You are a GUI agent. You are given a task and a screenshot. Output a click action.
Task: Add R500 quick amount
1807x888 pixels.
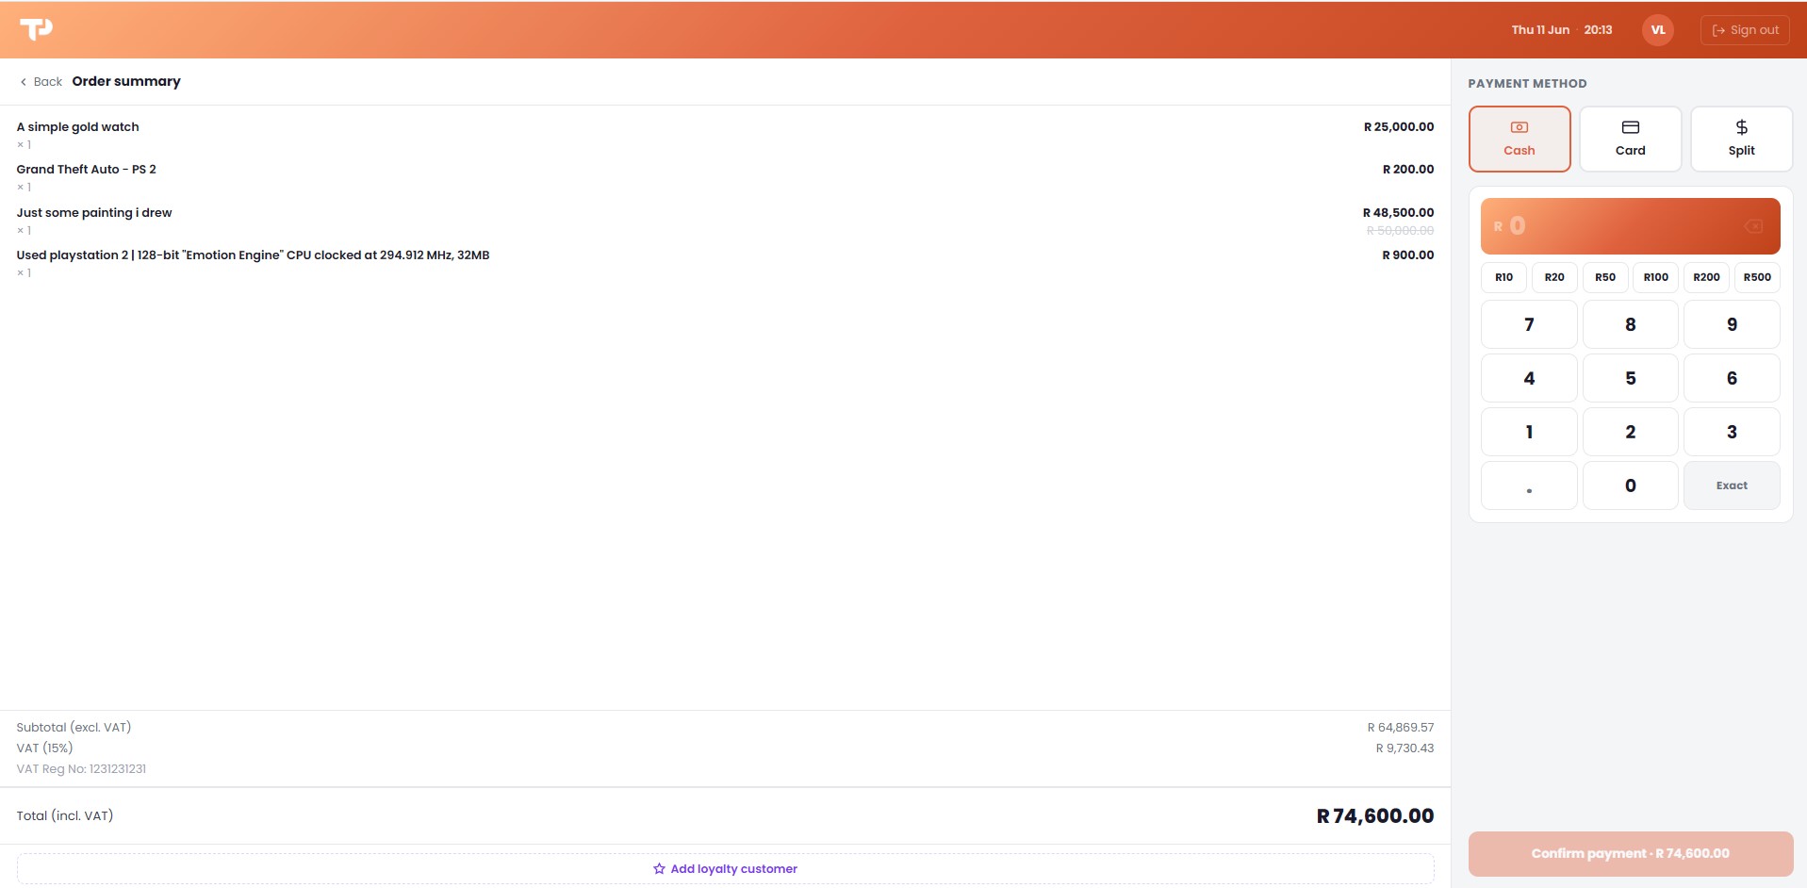1757,277
